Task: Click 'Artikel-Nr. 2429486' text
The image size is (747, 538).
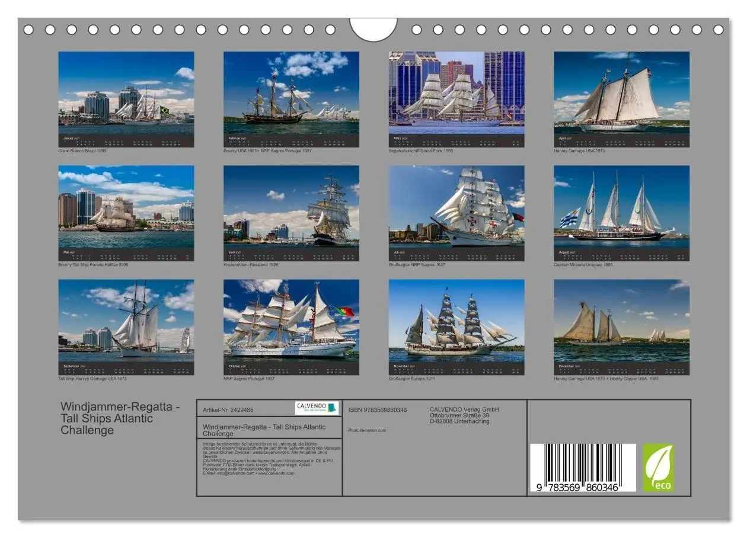Action: 228,409
